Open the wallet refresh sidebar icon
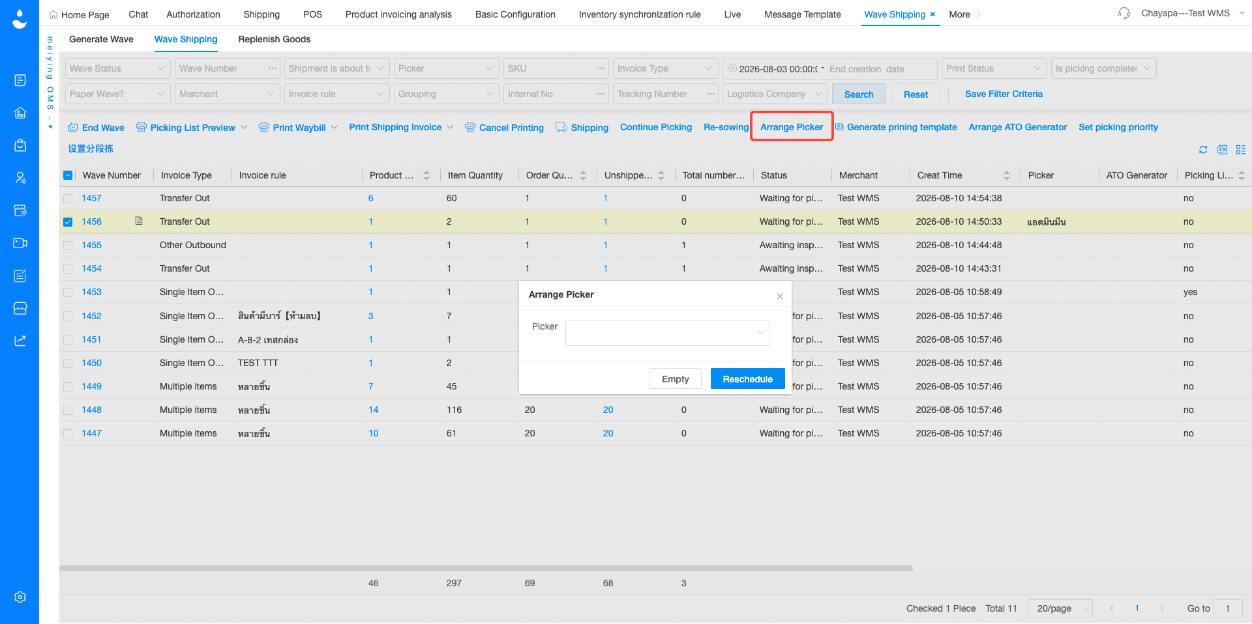 (x=20, y=210)
